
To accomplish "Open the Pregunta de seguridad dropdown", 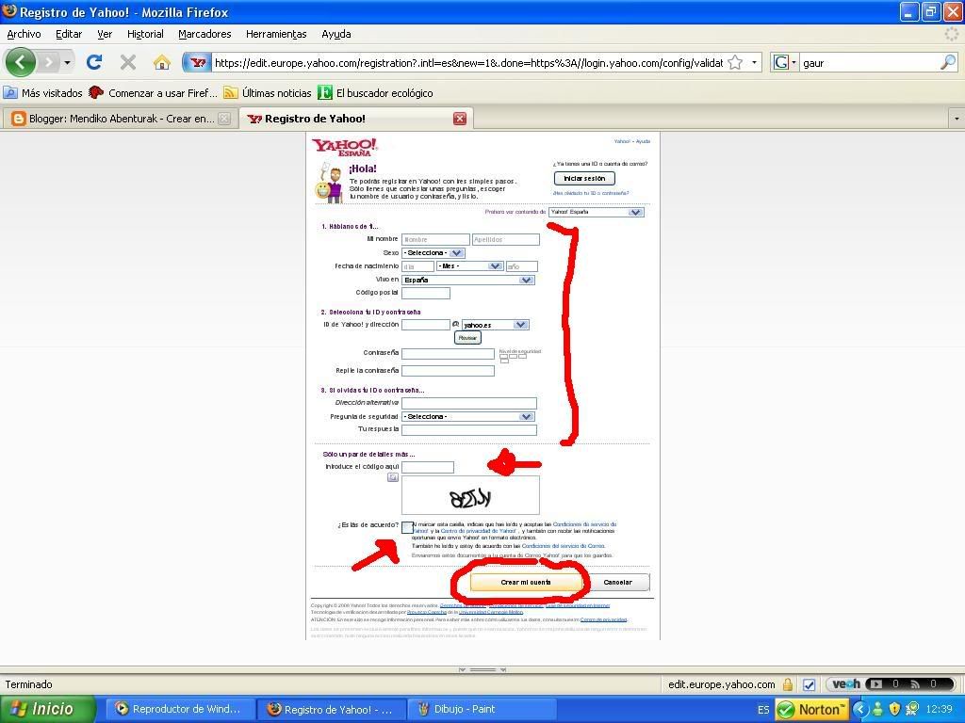I will (468, 416).
